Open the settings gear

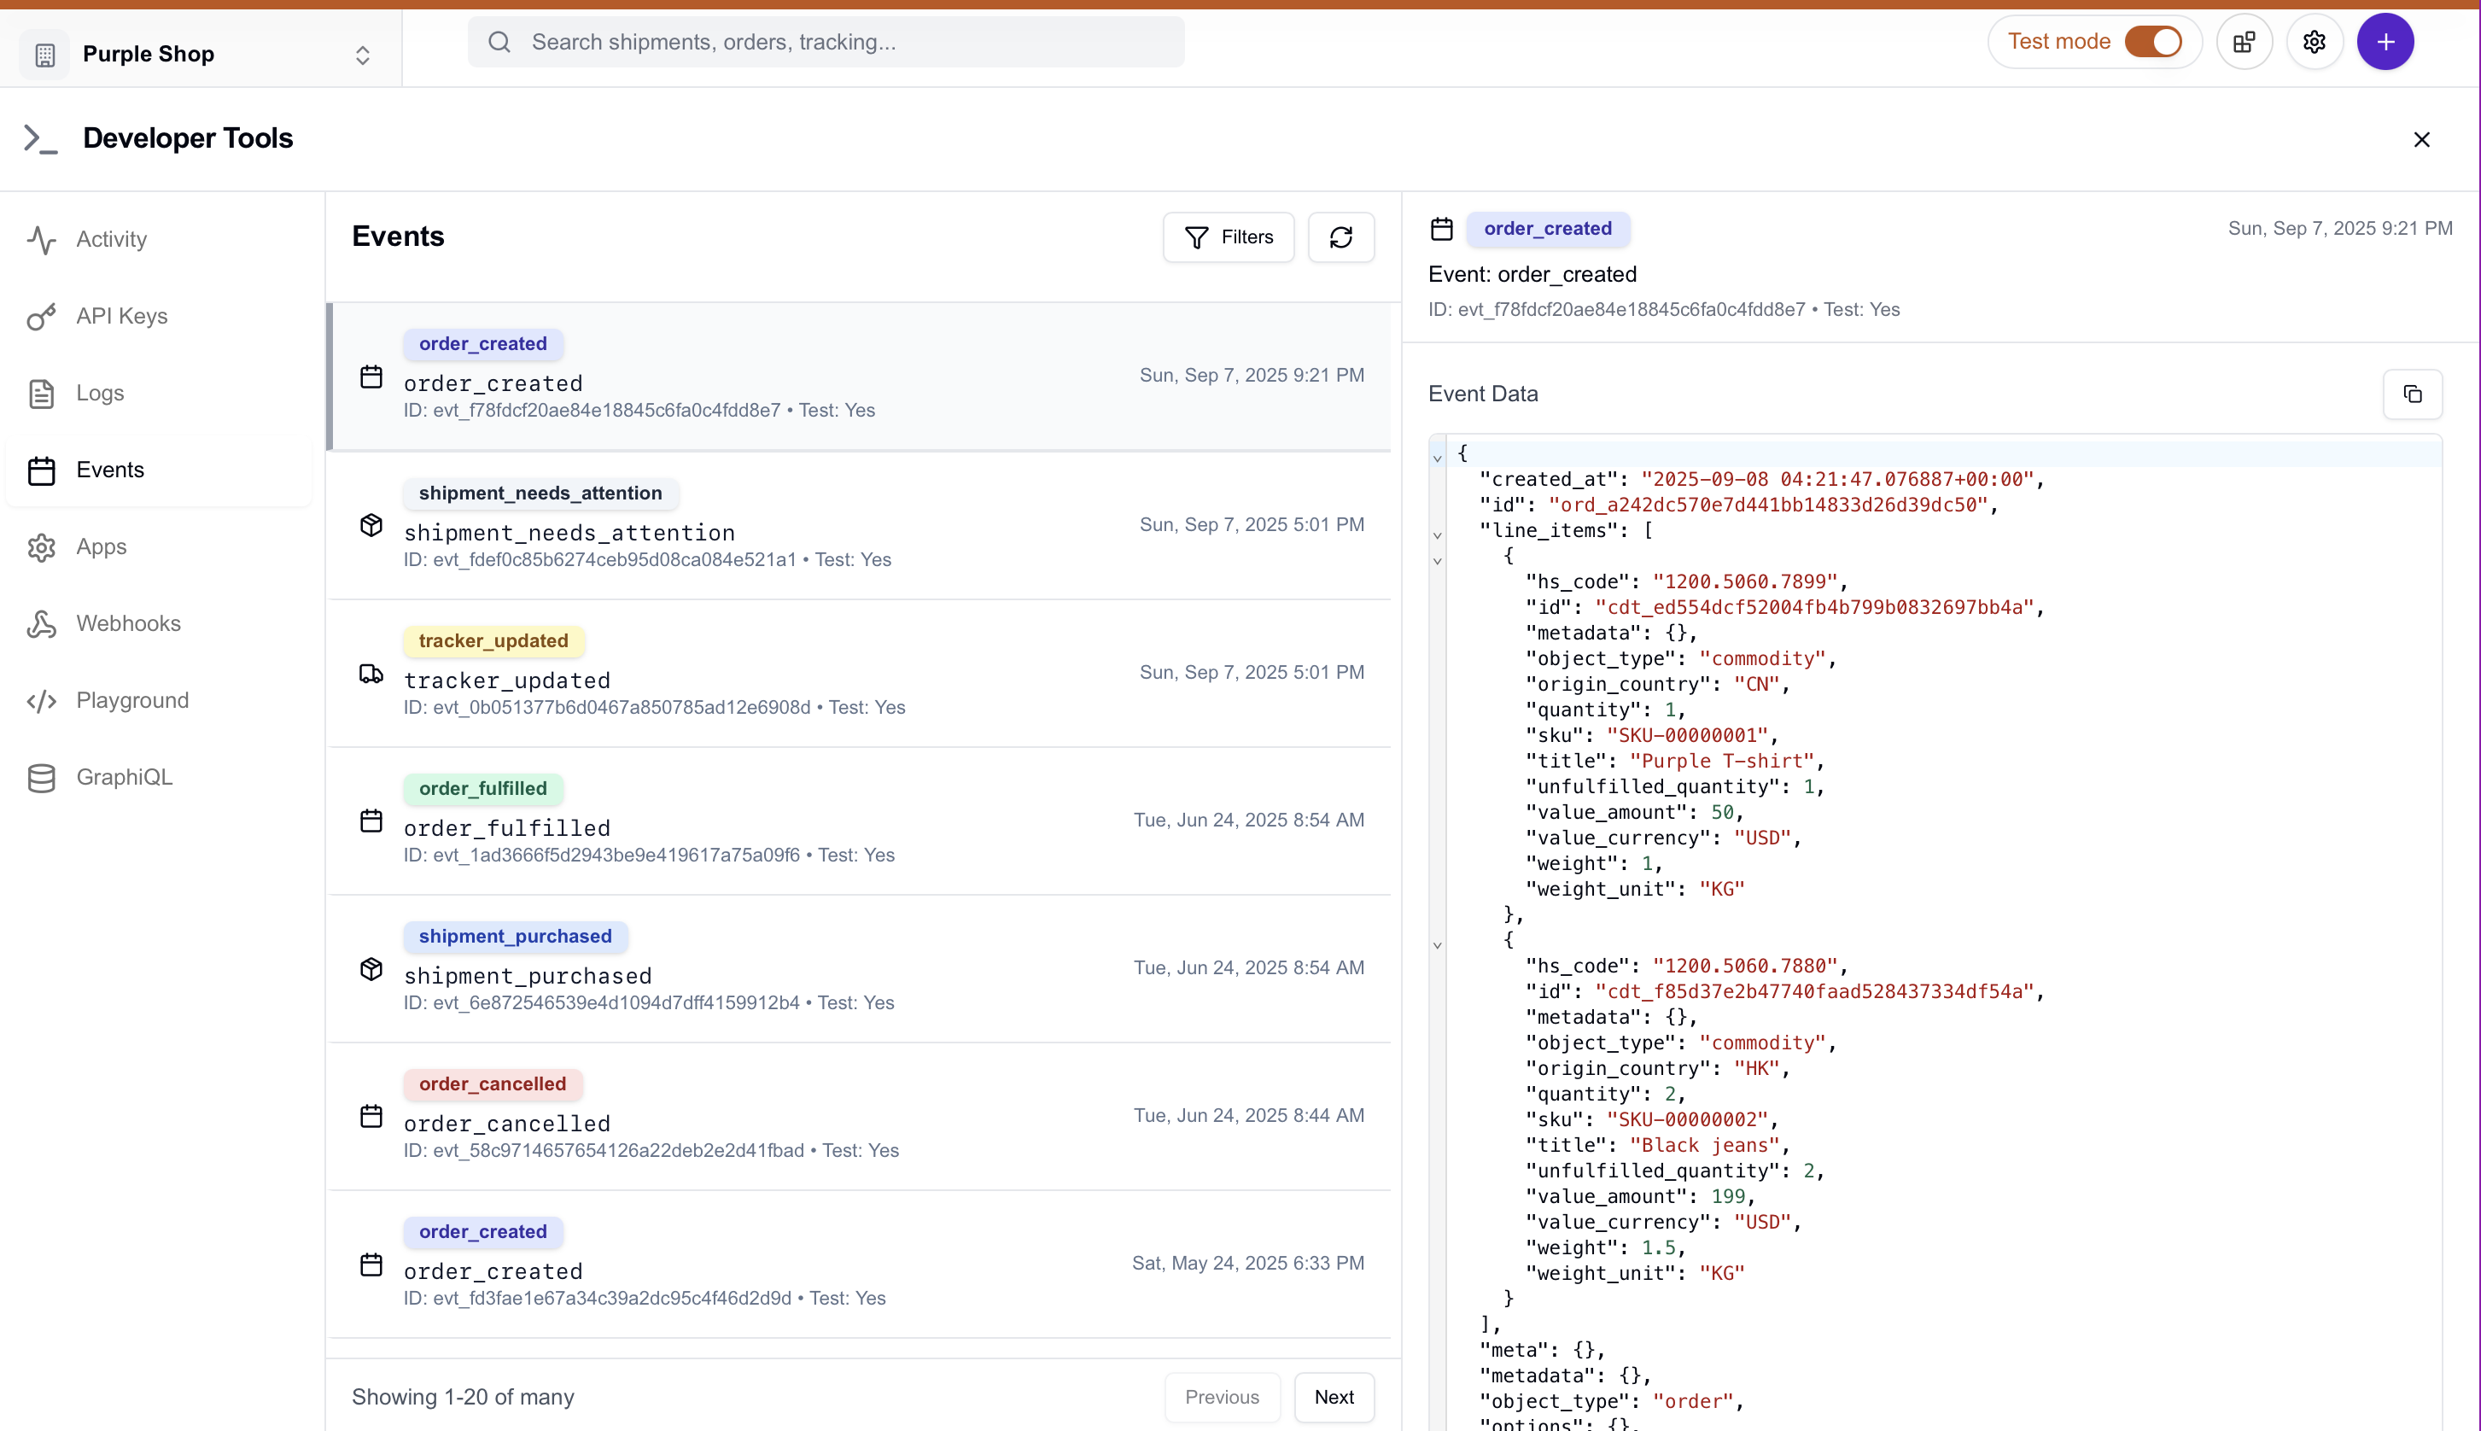[2315, 40]
